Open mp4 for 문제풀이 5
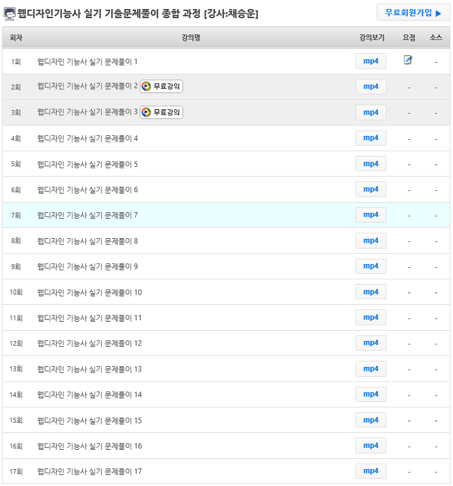The image size is (453, 486). click(371, 164)
